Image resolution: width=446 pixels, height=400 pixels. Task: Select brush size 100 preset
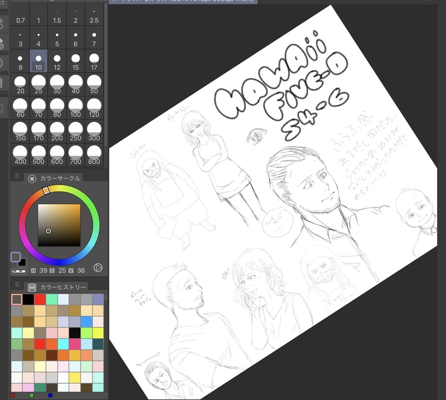click(x=75, y=109)
